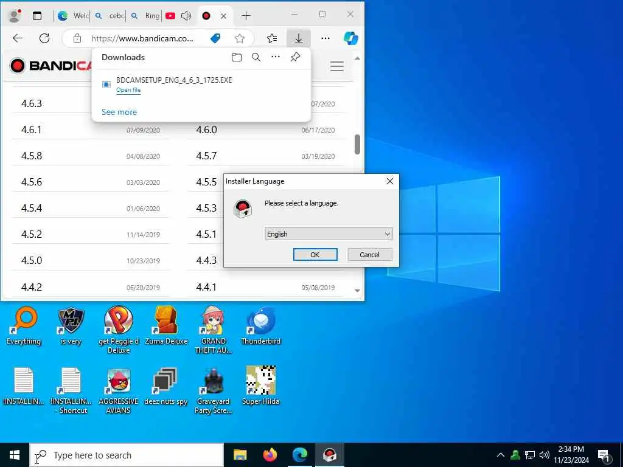Viewport: 623px width, 467px height.
Task: Go back in Edge browser
Action: 18,38
